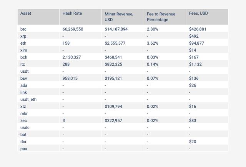Click the eth fee percentage 3.62%
Screen dimensions: 246x167
(x=152, y=43)
